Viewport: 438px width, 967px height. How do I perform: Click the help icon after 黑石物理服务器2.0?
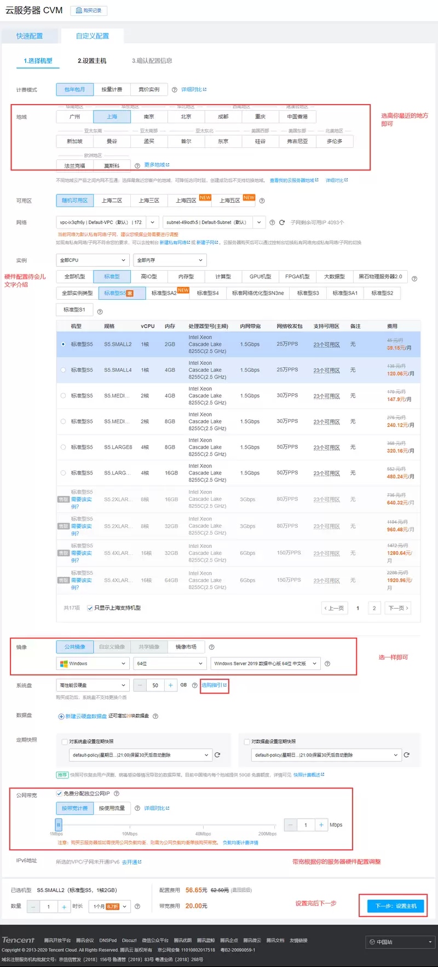414,279
